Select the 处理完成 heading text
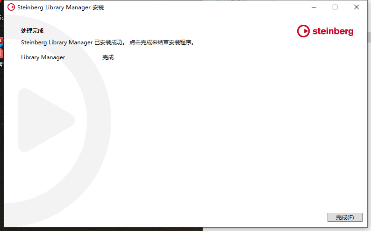 click(32, 31)
